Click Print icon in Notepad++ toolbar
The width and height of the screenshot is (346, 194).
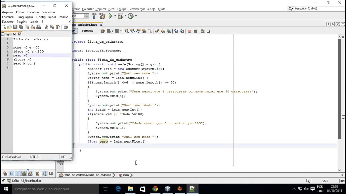38,27
